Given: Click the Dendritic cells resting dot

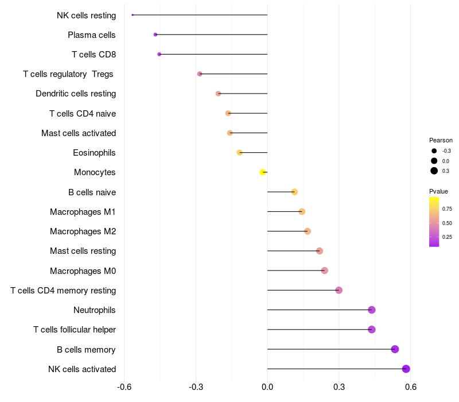Looking at the screenshot, I should pyautogui.click(x=218, y=94).
